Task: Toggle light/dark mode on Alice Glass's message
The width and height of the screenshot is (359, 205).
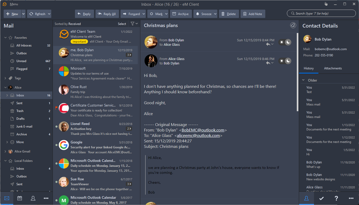Action: tap(285, 61)
